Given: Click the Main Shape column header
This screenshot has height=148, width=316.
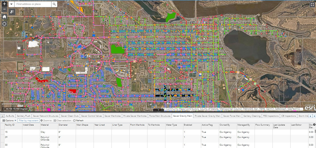Looking at the screenshot, I should (x=85, y=126).
